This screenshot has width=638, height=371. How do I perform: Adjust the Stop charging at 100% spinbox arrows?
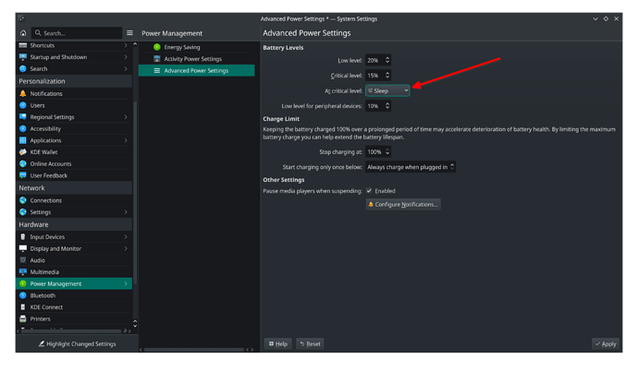pos(387,151)
